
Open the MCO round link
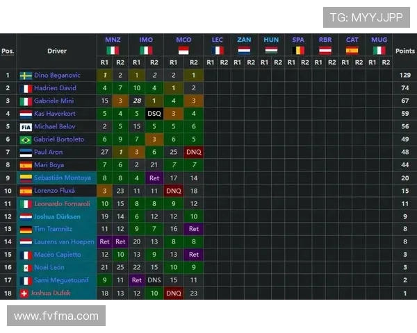point(183,40)
